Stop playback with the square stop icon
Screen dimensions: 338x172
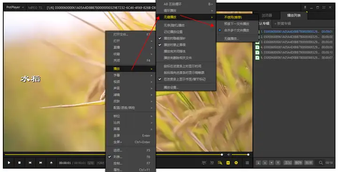(x=19, y=163)
